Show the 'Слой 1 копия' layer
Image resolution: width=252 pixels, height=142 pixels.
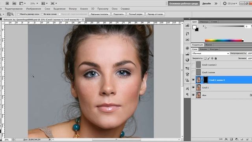tap(193, 72)
